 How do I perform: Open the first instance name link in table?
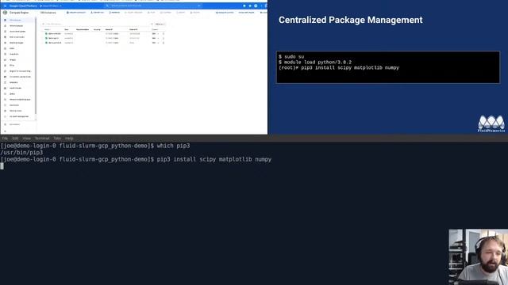click(55, 33)
